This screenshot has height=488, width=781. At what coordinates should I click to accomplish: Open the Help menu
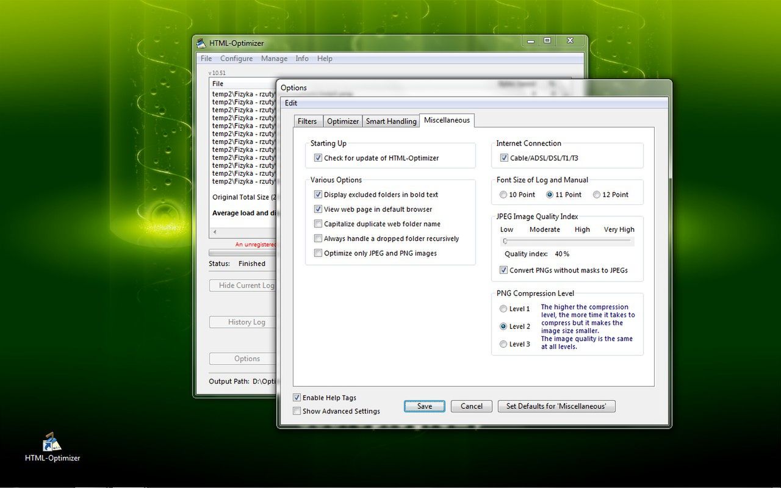point(325,59)
